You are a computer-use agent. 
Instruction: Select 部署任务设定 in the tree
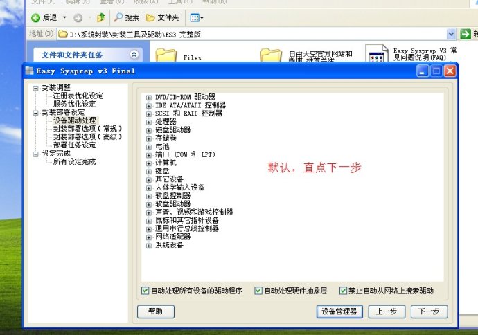(74, 145)
